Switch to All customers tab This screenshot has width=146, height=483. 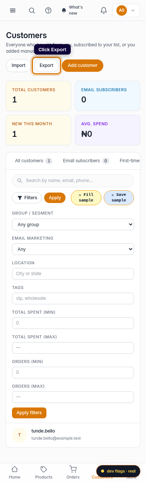(33, 161)
